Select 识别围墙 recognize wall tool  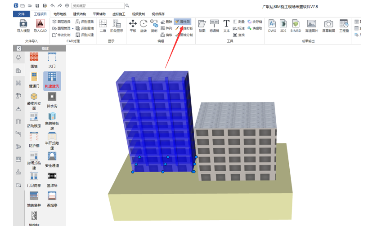point(85,28)
